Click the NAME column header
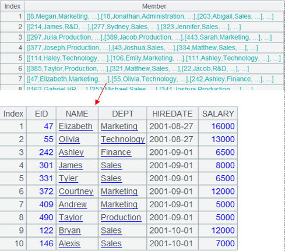The height and width of the screenshot is (251, 285). [77, 114]
